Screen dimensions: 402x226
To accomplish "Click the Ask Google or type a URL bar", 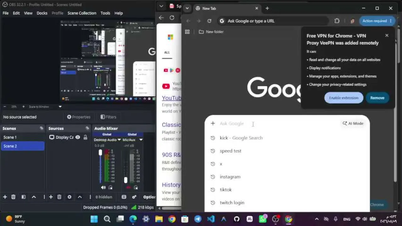I will [x=273, y=21].
